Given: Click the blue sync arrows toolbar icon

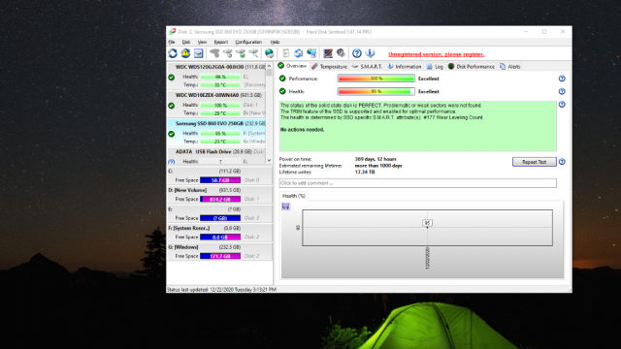Looking at the screenshot, I should coord(298,53).
